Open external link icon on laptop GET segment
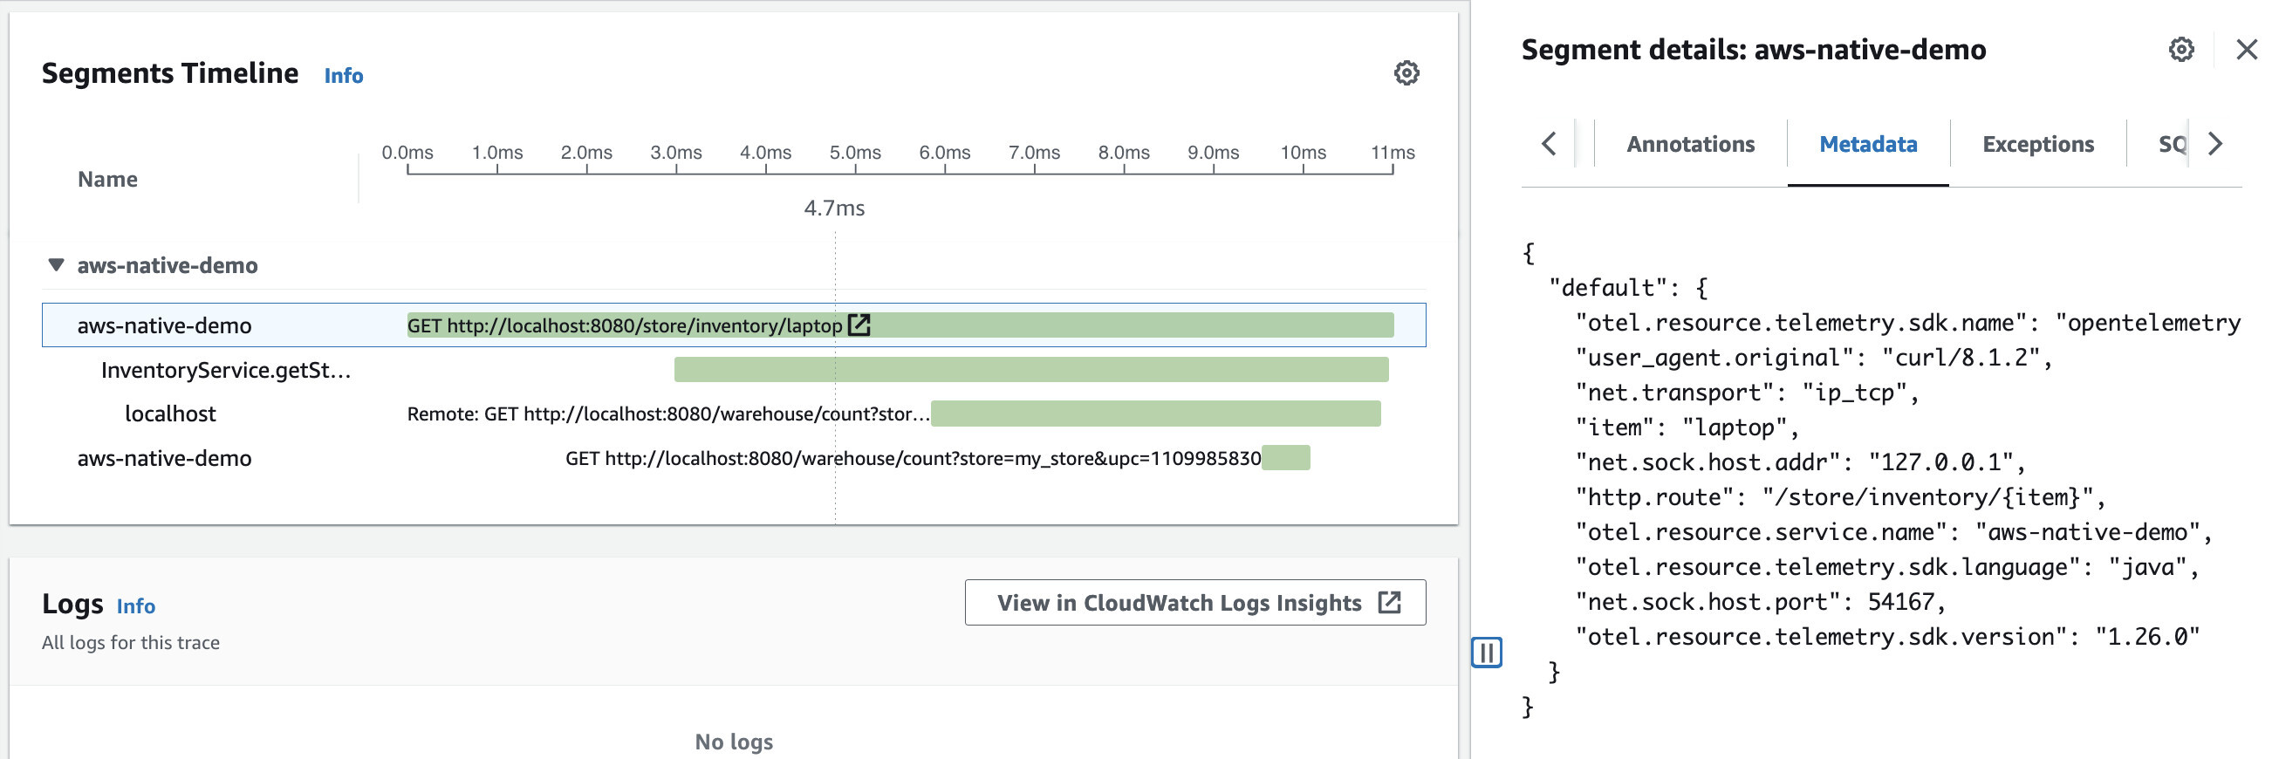The height and width of the screenshot is (759, 2279). click(x=859, y=325)
